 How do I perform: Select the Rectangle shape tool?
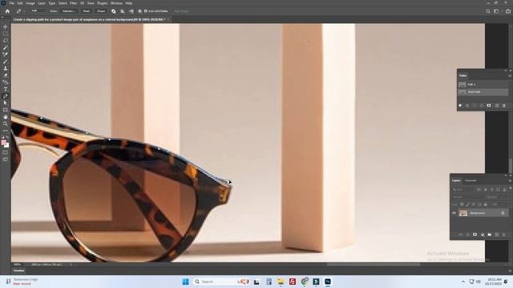6,110
